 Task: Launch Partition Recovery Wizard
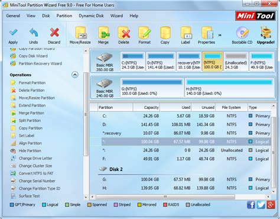coord(40,63)
